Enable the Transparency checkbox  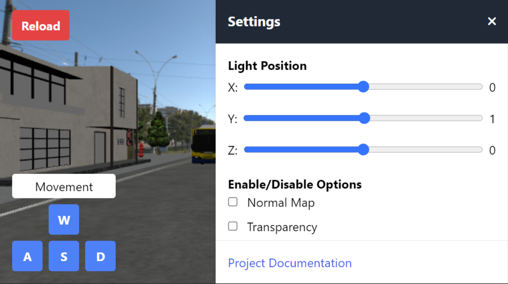233,226
